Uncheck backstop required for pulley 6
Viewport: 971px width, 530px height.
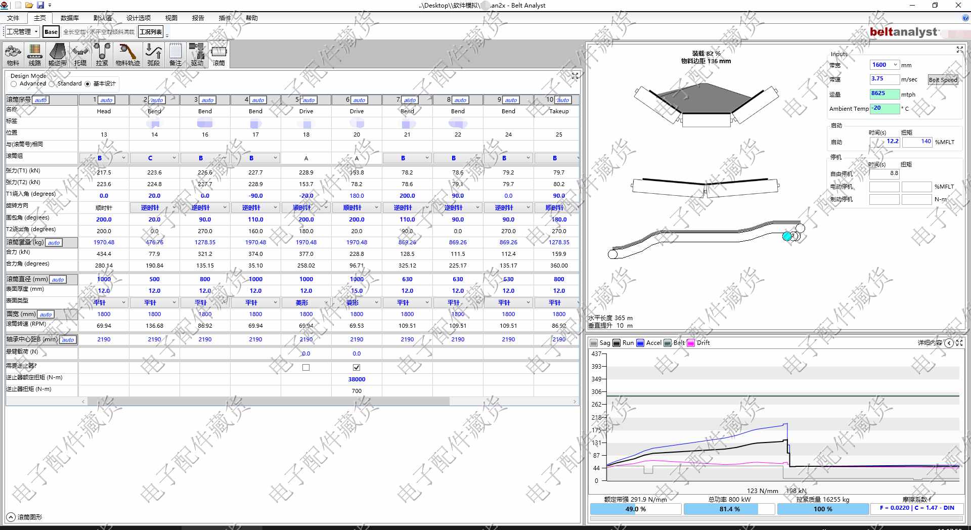[357, 368]
